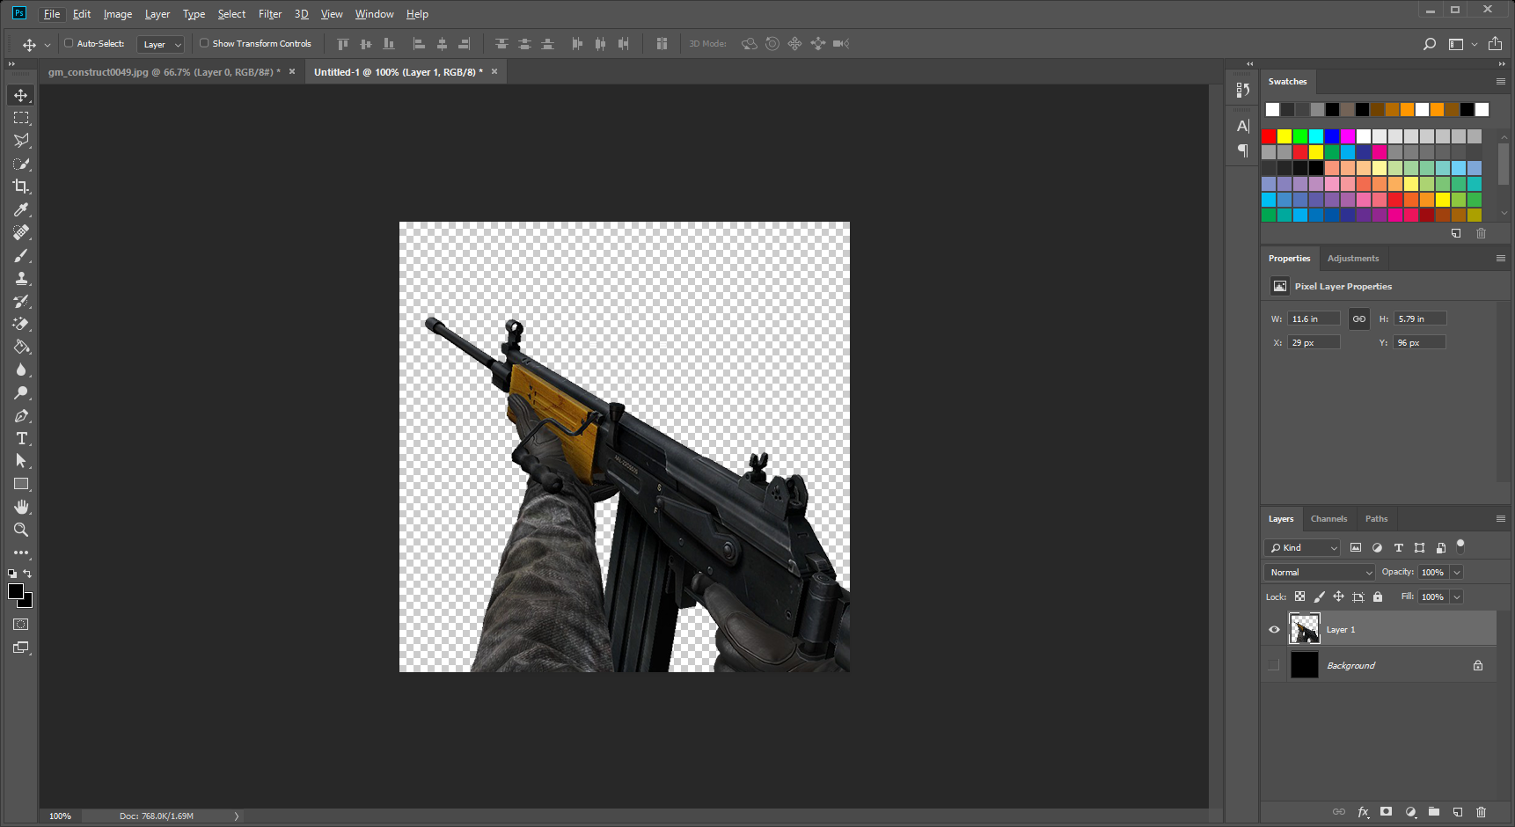Image resolution: width=1515 pixels, height=827 pixels.
Task: Select the Hand tool
Action: [21, 507]
